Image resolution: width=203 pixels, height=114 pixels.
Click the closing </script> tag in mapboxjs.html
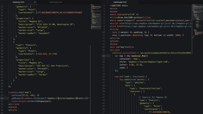coord(14,104)
